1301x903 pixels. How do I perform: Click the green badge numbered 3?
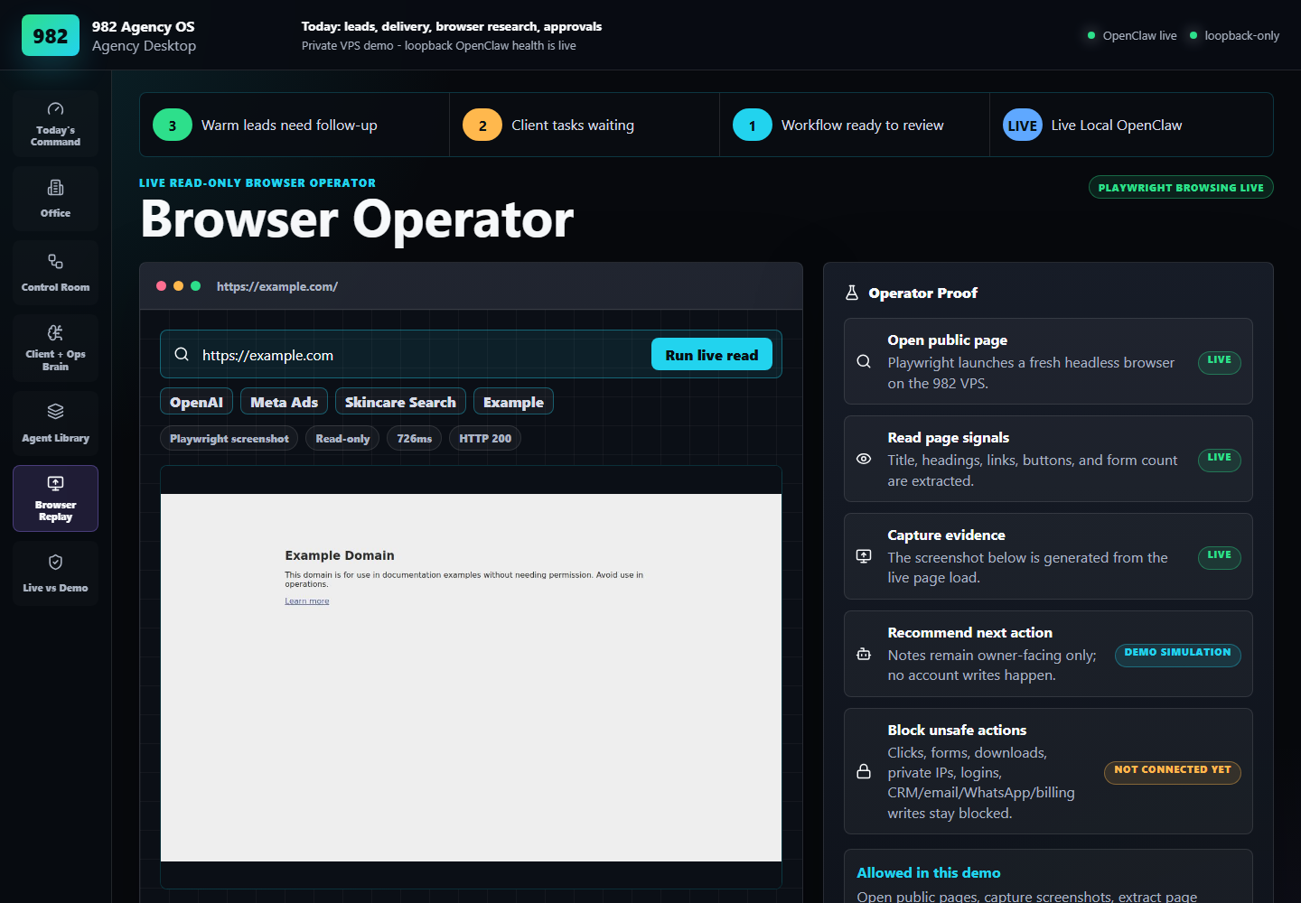[x=173, y=125]
